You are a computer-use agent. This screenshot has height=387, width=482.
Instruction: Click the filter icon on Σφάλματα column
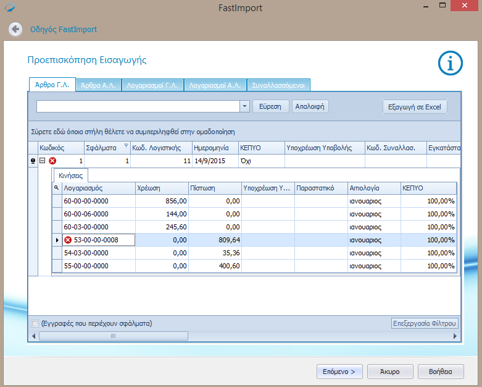click(x=126, y=146)
